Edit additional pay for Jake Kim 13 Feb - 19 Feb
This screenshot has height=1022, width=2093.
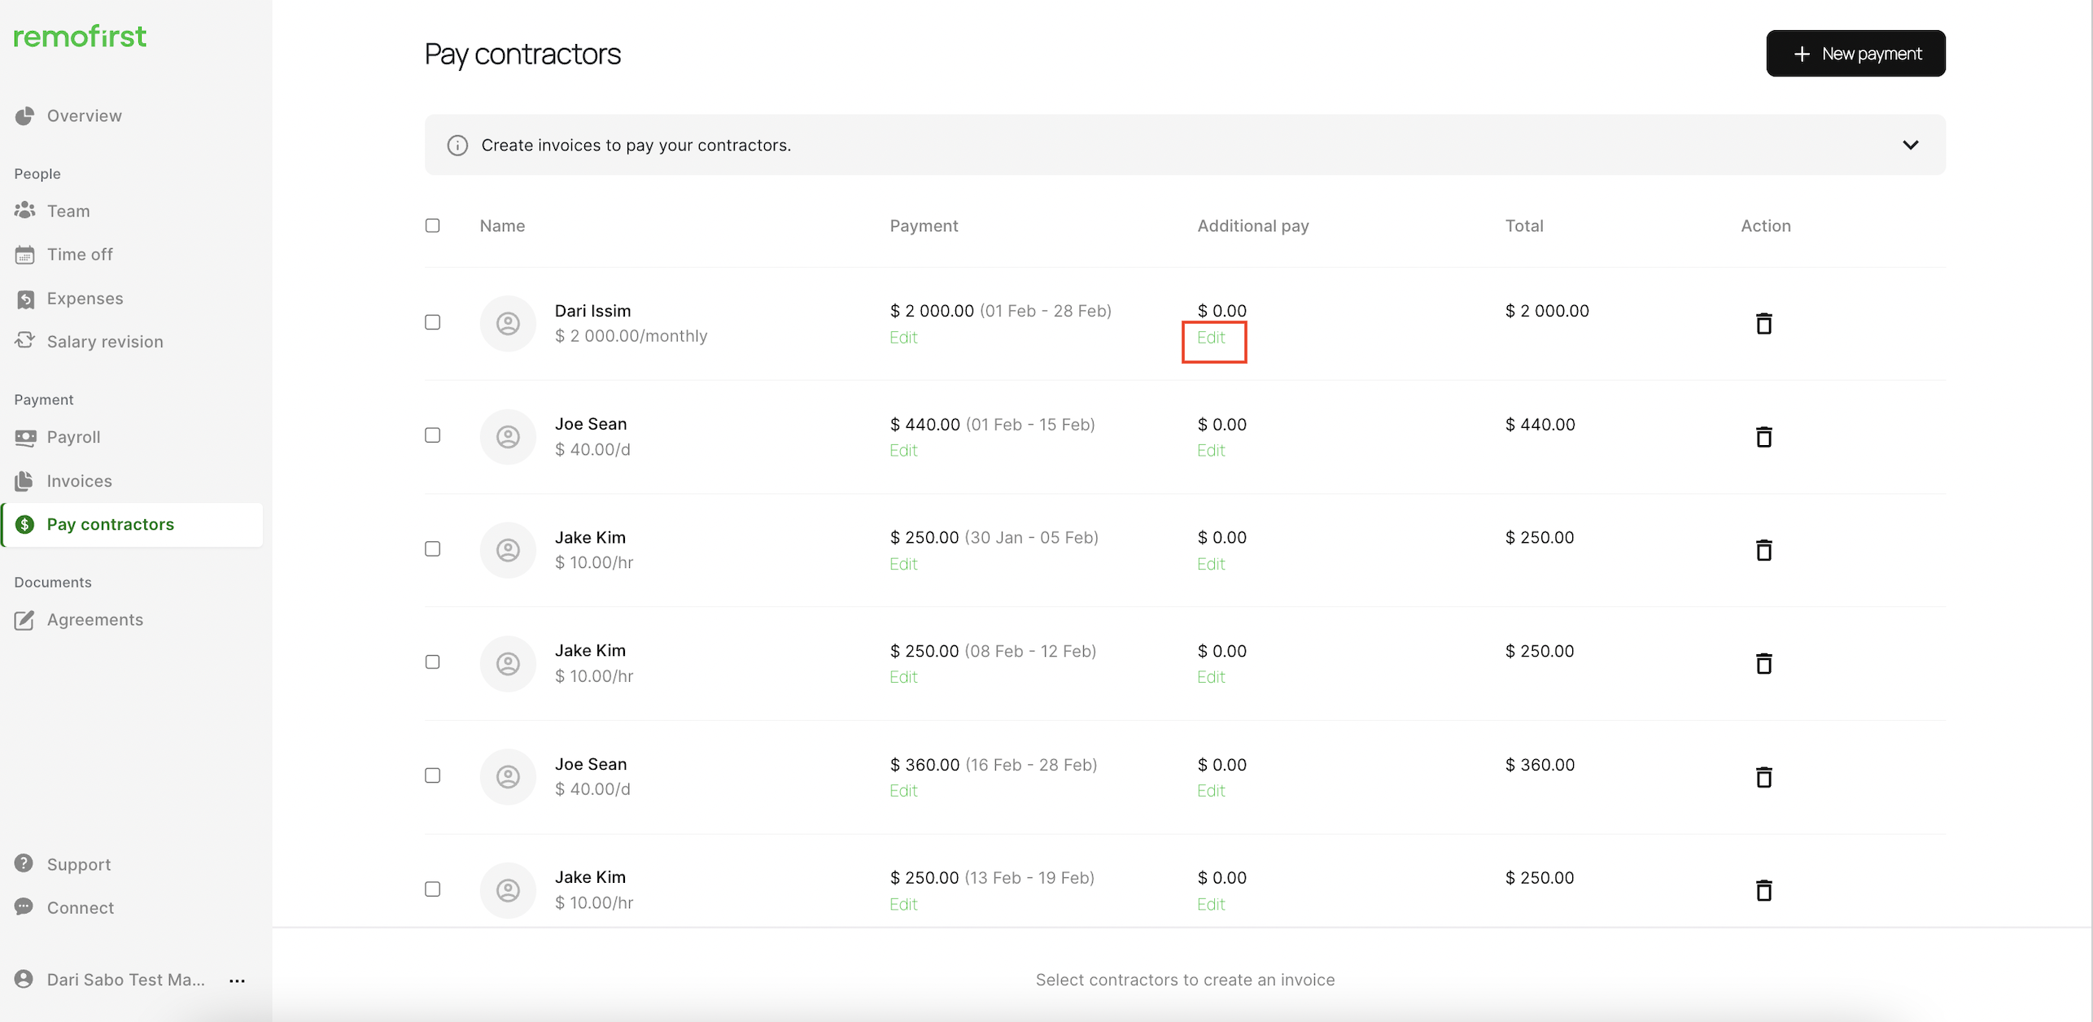(x=1211, y=904)
